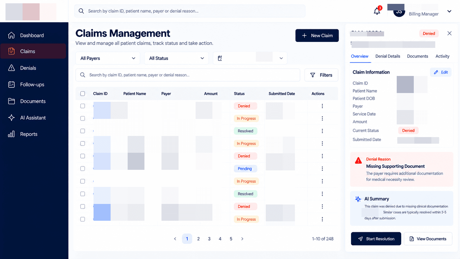
Task: Open the Documents folder icon
Action: [11, 101]
